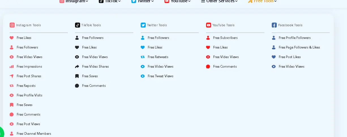
Task: Click the Facebook Tools heading
Action: tap(290, 25)
